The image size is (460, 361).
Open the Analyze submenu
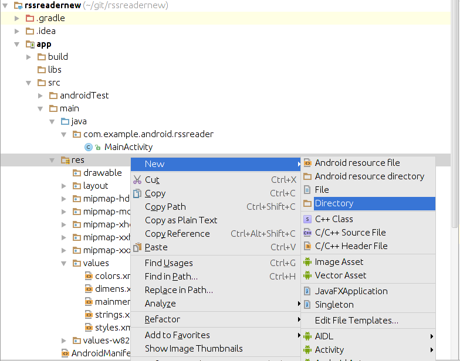pos(215,304)
